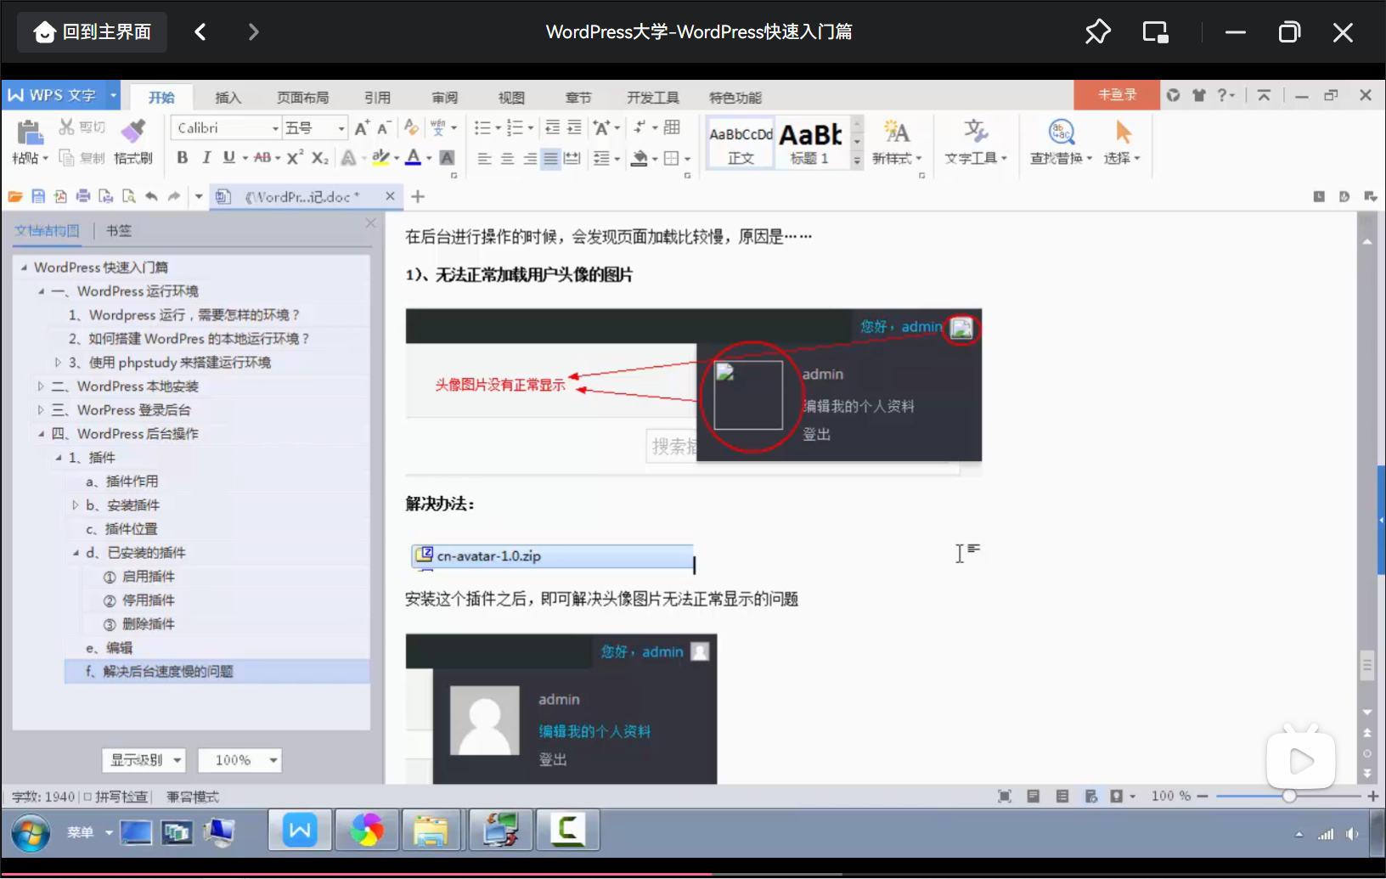Viewport: 1386px width, 879px height.
Task: Align text to the left
Action: 484,158
